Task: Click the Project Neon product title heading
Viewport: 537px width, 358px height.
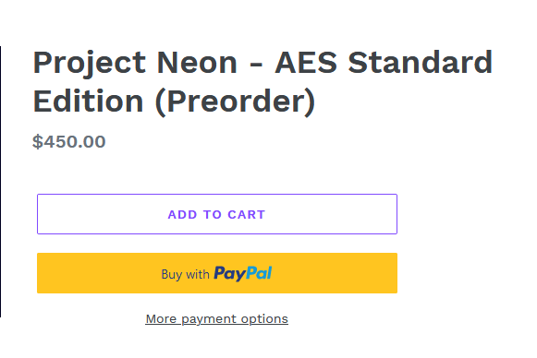Action: pyautogui.click(x=262, y=82)
